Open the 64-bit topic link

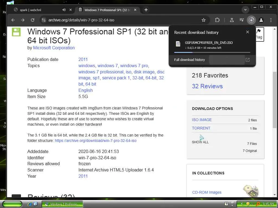point(151,78)
